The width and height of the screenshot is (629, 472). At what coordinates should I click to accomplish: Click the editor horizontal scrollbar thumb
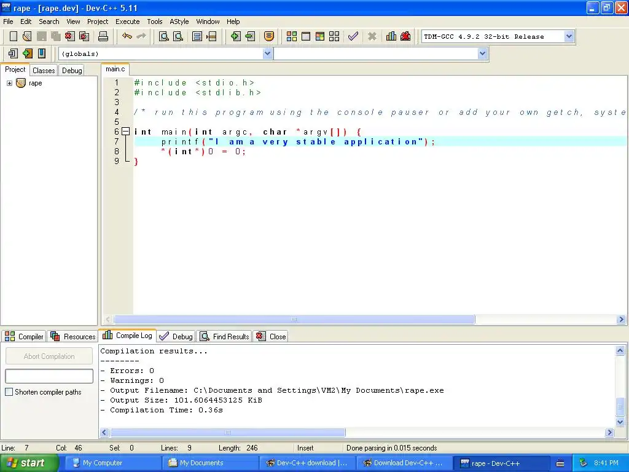coord(294,320)
